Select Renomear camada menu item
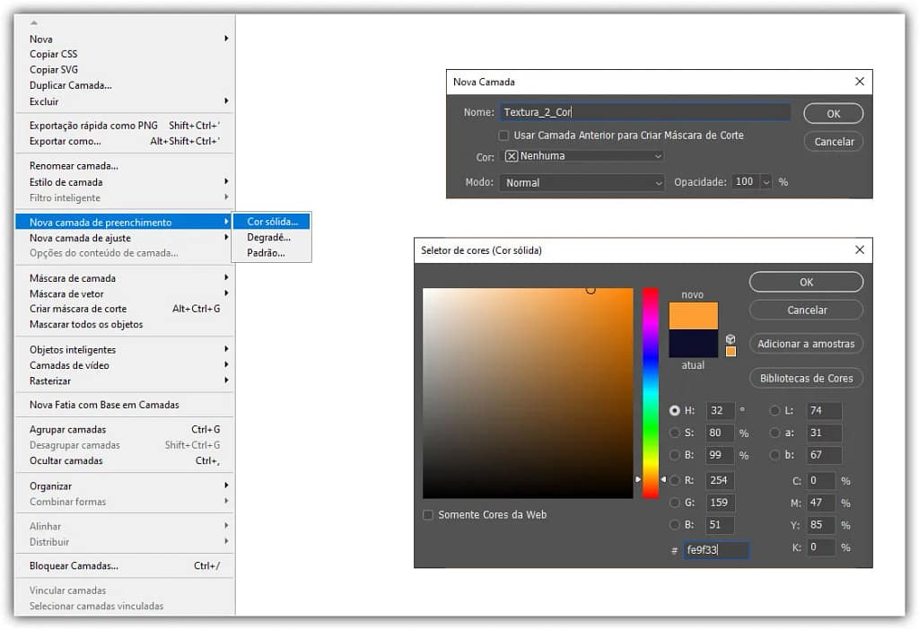This screenshot has width=919, height=630. [125, 166]
